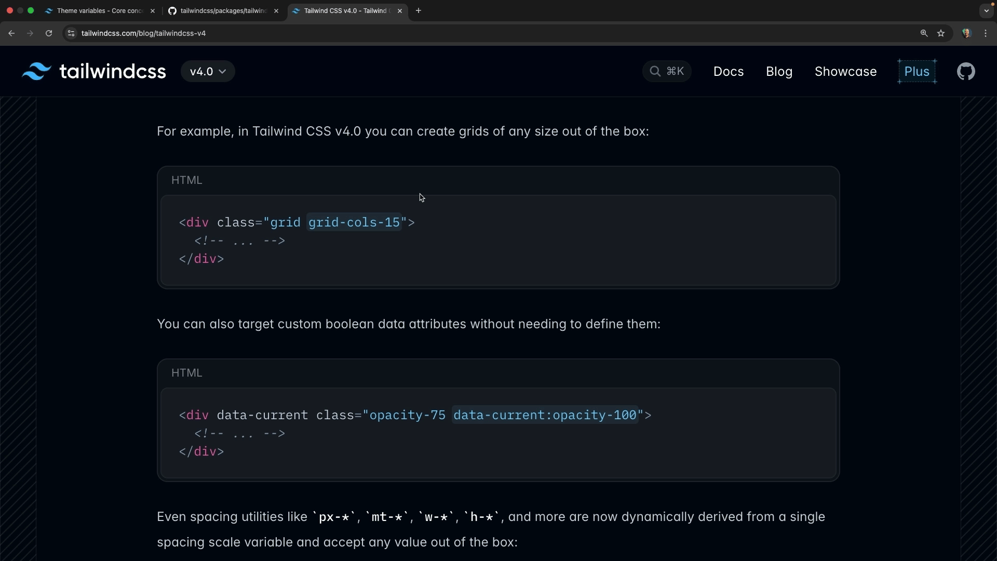Go back using the browser back arrow

coord(11,33)
